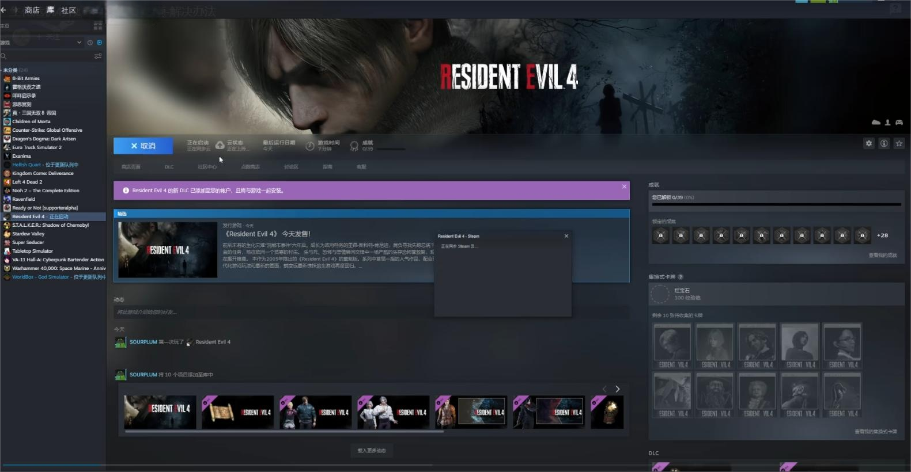
Task: Switch library to grid collections view icon
Action: 98,26
